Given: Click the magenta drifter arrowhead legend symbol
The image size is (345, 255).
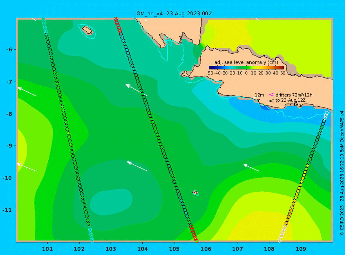Looking at the screenshot, I should point(271,95).
